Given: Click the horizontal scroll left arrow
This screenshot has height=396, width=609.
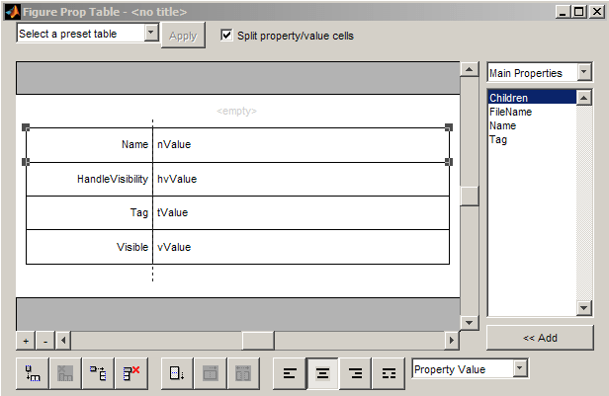Looking at the screenshot, I should [x=63, y=341].
